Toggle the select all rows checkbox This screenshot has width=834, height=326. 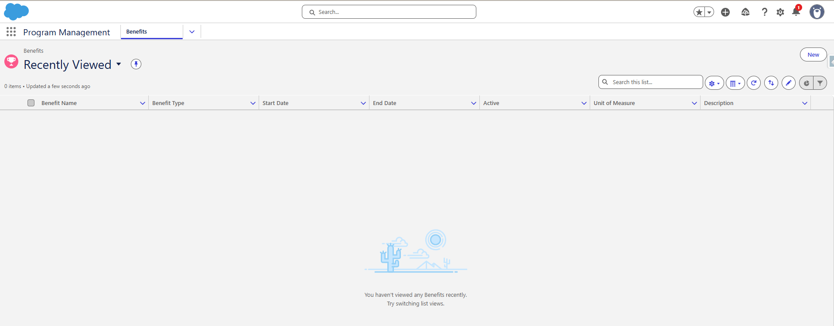(x=31, y=103)
